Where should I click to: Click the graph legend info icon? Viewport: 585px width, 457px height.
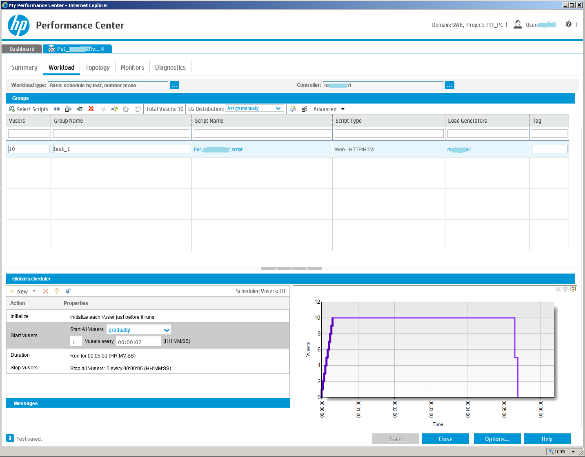(573, 289)
